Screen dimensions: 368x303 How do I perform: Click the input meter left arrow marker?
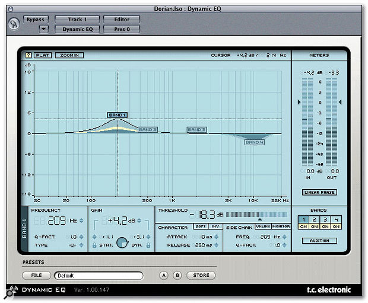click(299, 102)
